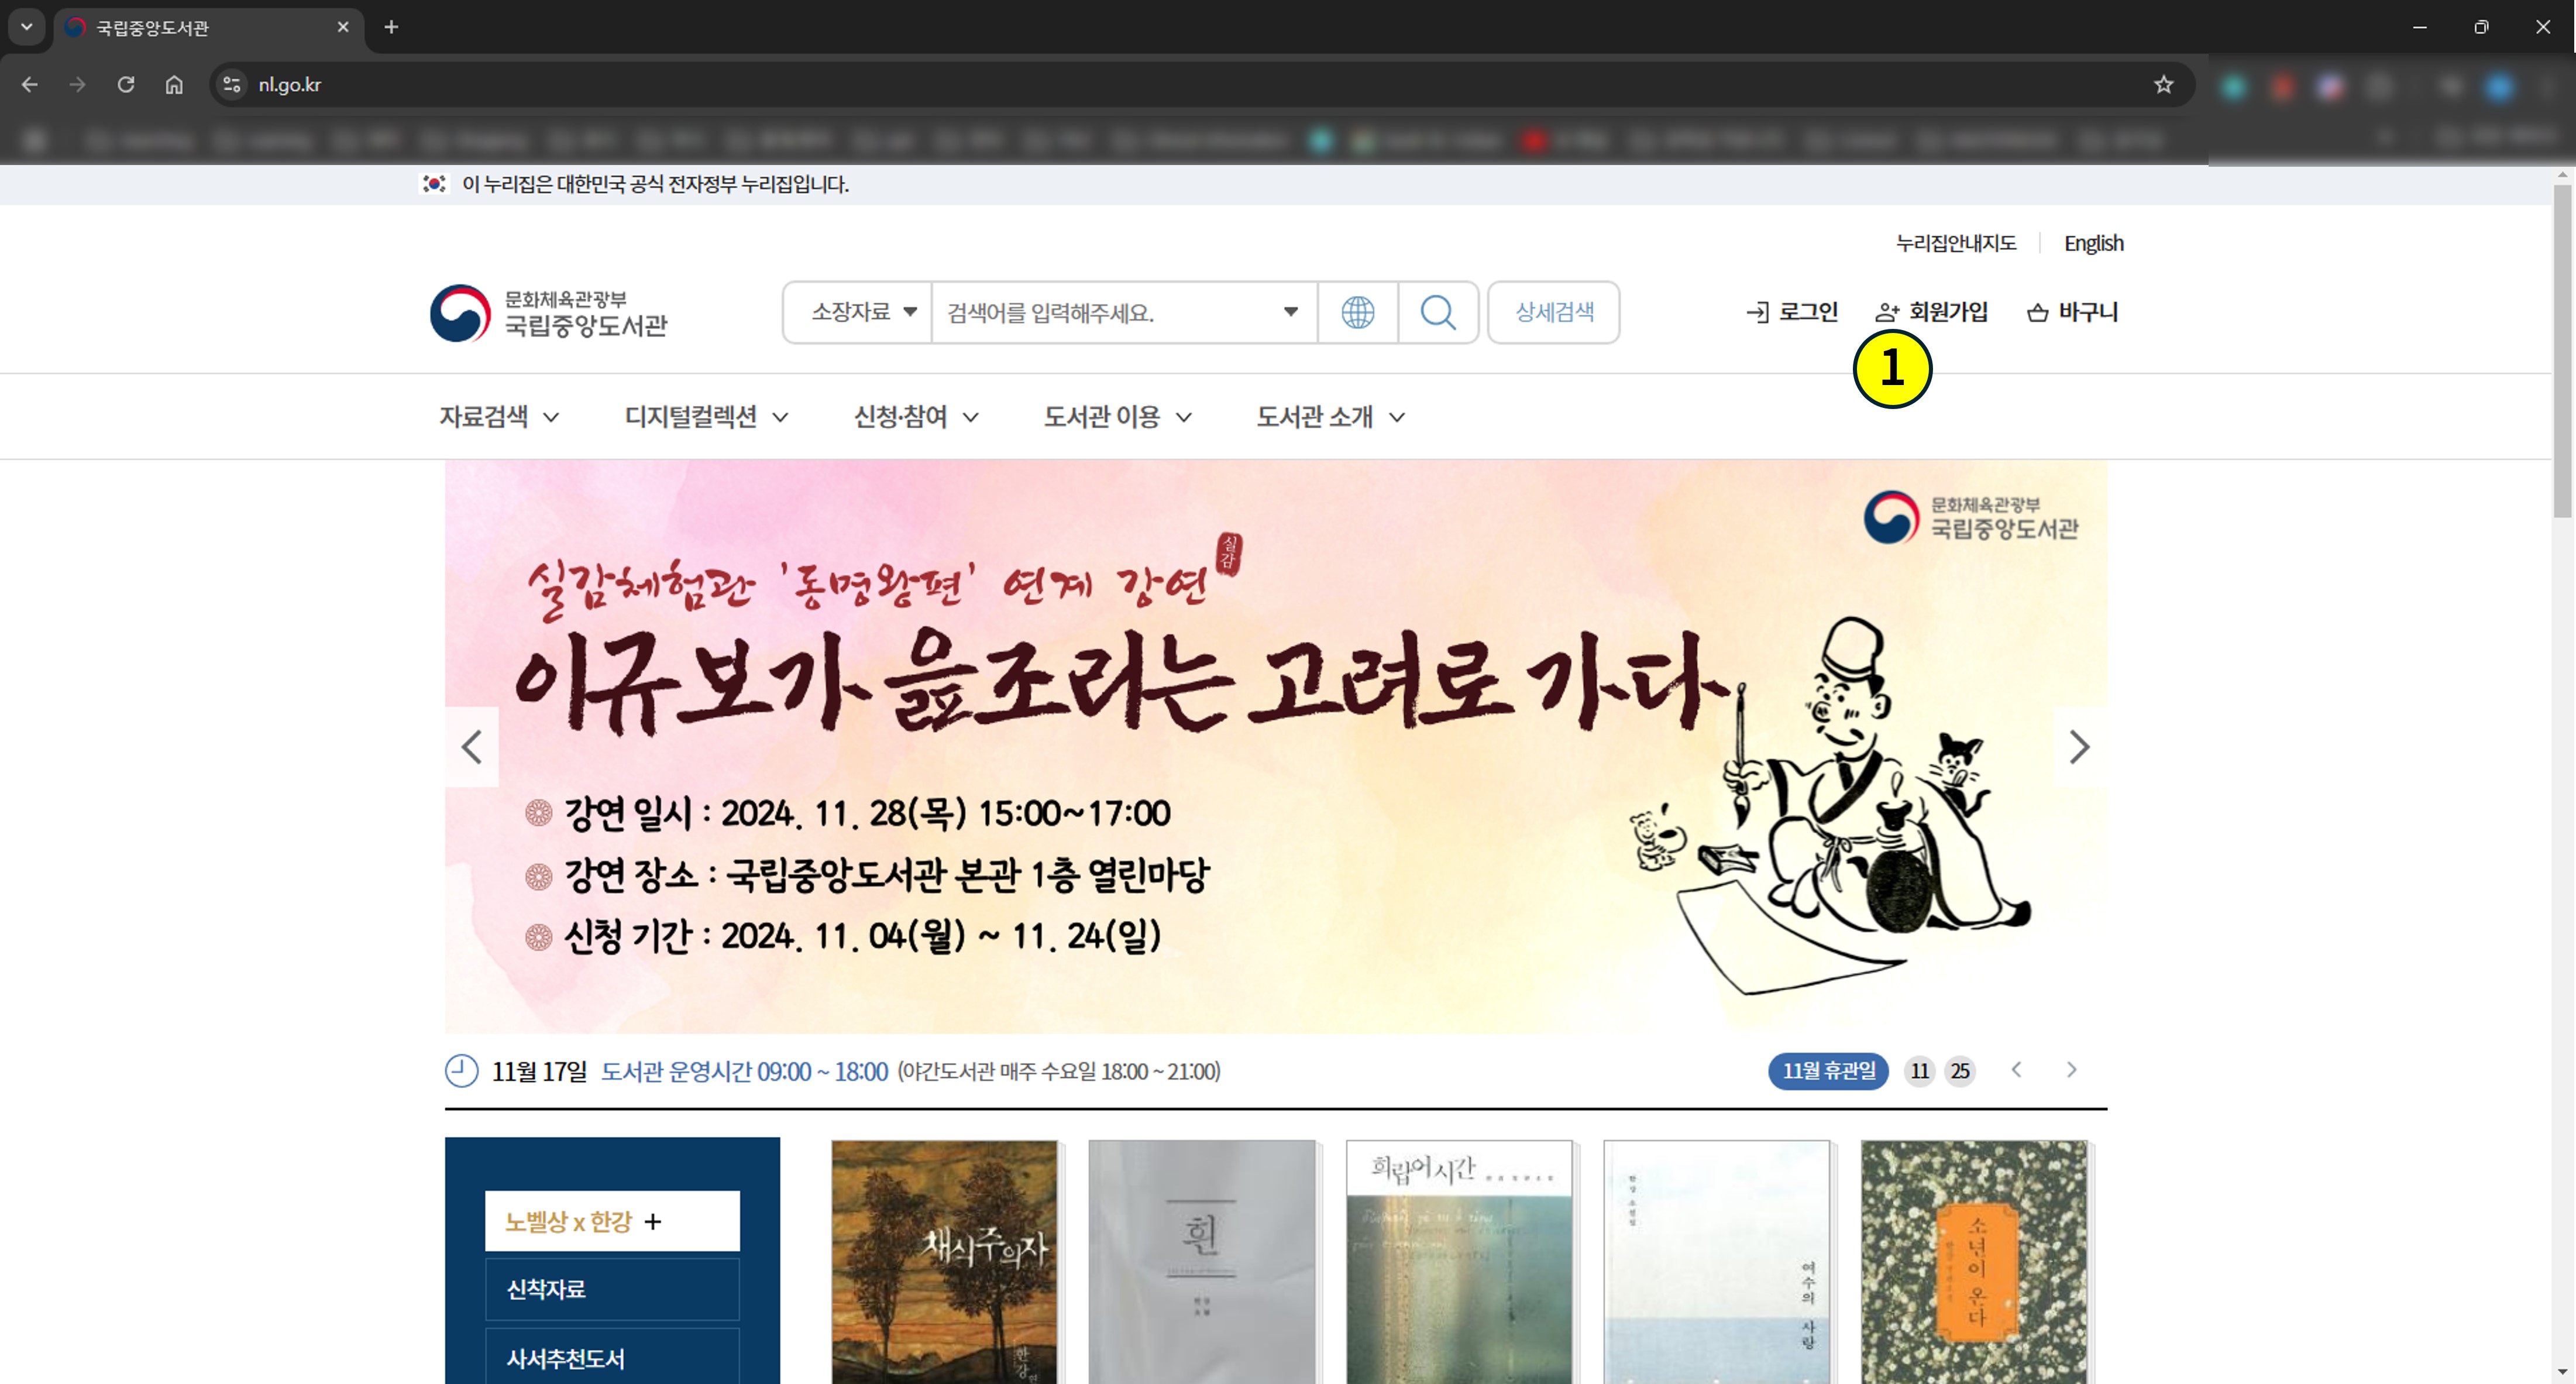Click the globe multilingual search icon
The width and height of the screenshot is (2576, 1384).
point(1358,313)
